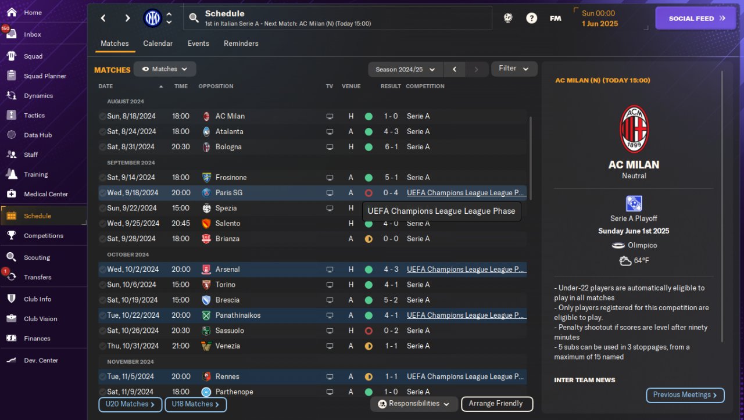This screenshot has height=420, width=744.
Task: Click the Arrange Friendly button
Action: [496, 404]
